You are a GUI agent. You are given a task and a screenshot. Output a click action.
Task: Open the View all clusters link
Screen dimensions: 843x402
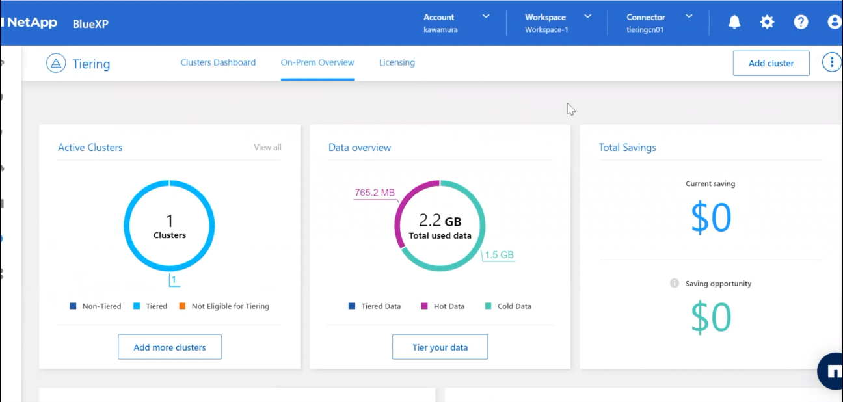[x=267, y=148]
